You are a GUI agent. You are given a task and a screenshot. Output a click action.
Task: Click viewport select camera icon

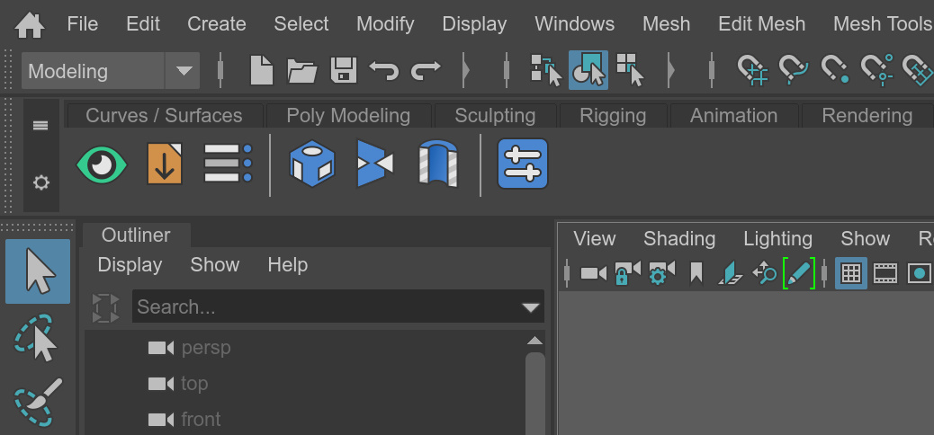click(x=593, y=274)
